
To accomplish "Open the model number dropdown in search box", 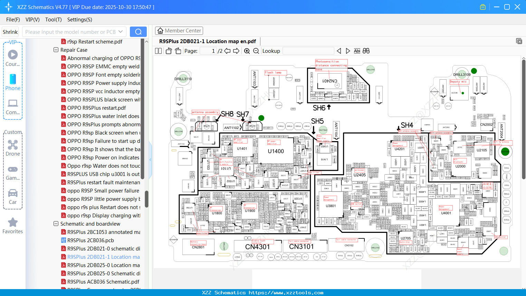I will coord(122,31).
